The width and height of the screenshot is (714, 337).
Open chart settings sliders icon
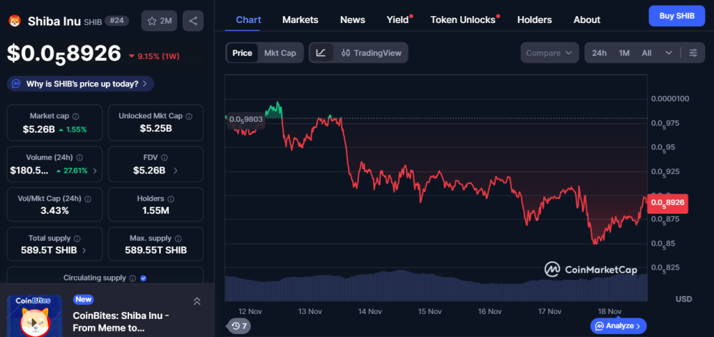[x=692, y=53]
